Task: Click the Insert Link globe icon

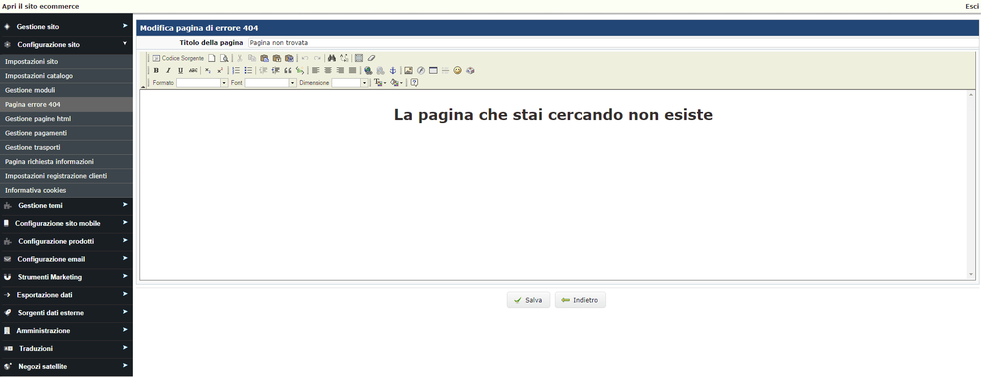Action: click(x=368, y=70)
